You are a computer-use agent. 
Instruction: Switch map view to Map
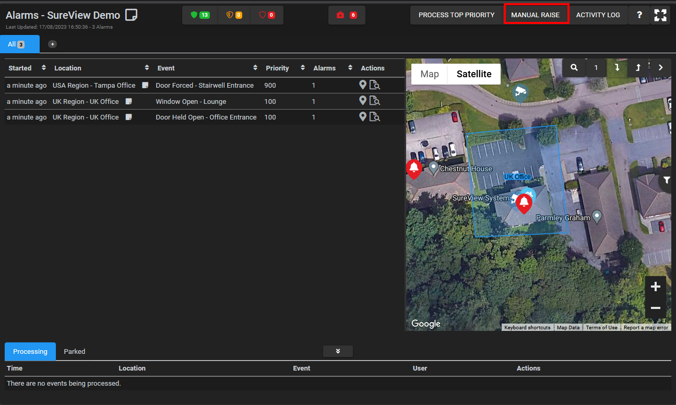(430, 74)
